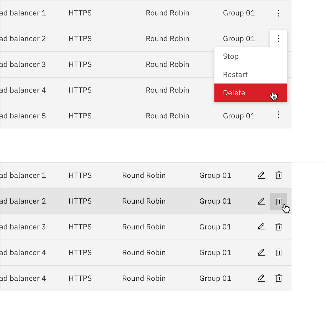This screenshot has height=326, width=326.
Task: Click Group 01 beside balancer 1's overflow menu
Action: click(x=239, y=13)
